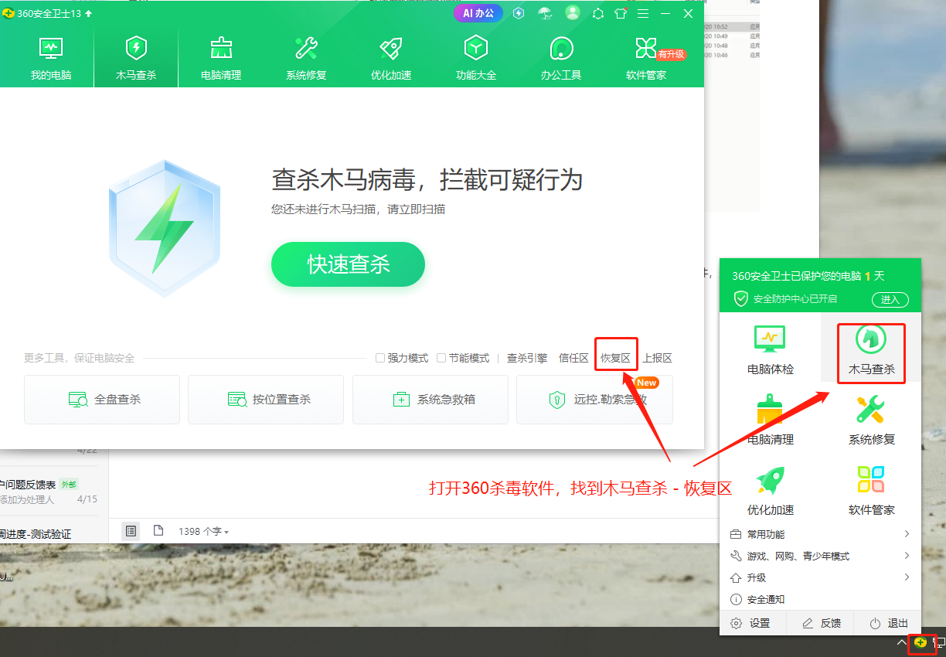Open the 优化加速 tab in the top toolbar

pos(391,58)
